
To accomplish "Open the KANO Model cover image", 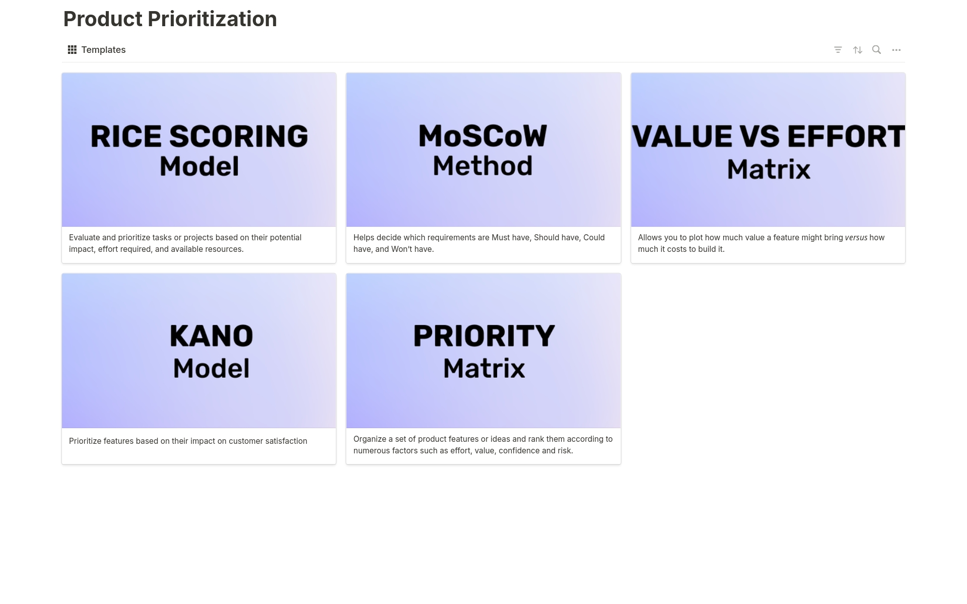I will pos(199,351).
